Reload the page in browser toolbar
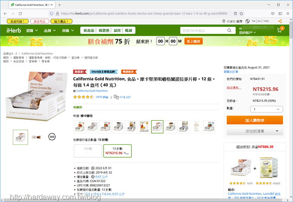293x202 pixels. tap(20, 14)
